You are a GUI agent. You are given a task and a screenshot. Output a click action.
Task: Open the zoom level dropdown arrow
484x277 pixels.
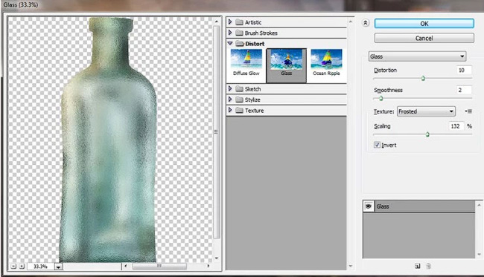pos(58,267)
